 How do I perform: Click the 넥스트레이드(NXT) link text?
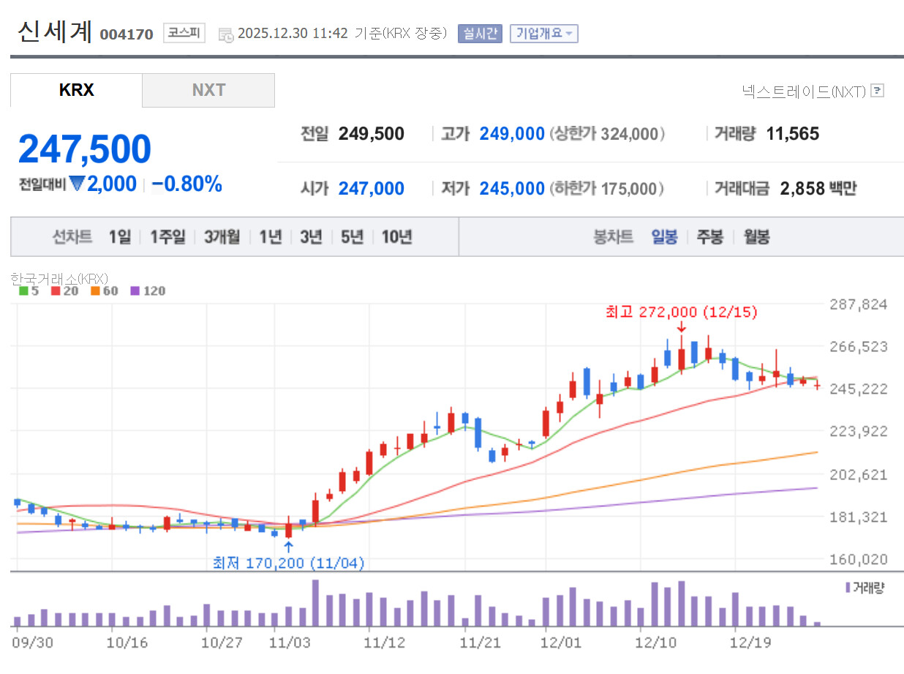(x=803, y=91)
